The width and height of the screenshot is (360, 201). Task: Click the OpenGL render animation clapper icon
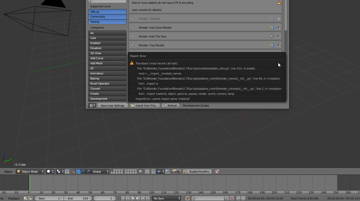click(179, 171)
